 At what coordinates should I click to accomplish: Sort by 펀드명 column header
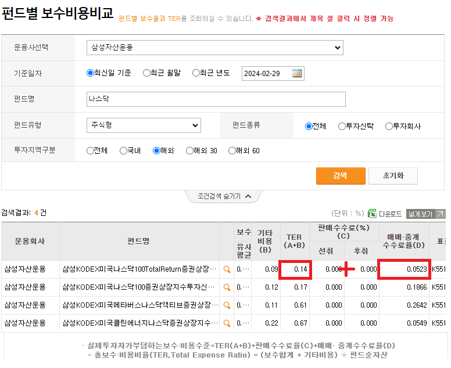pos(139,241)
